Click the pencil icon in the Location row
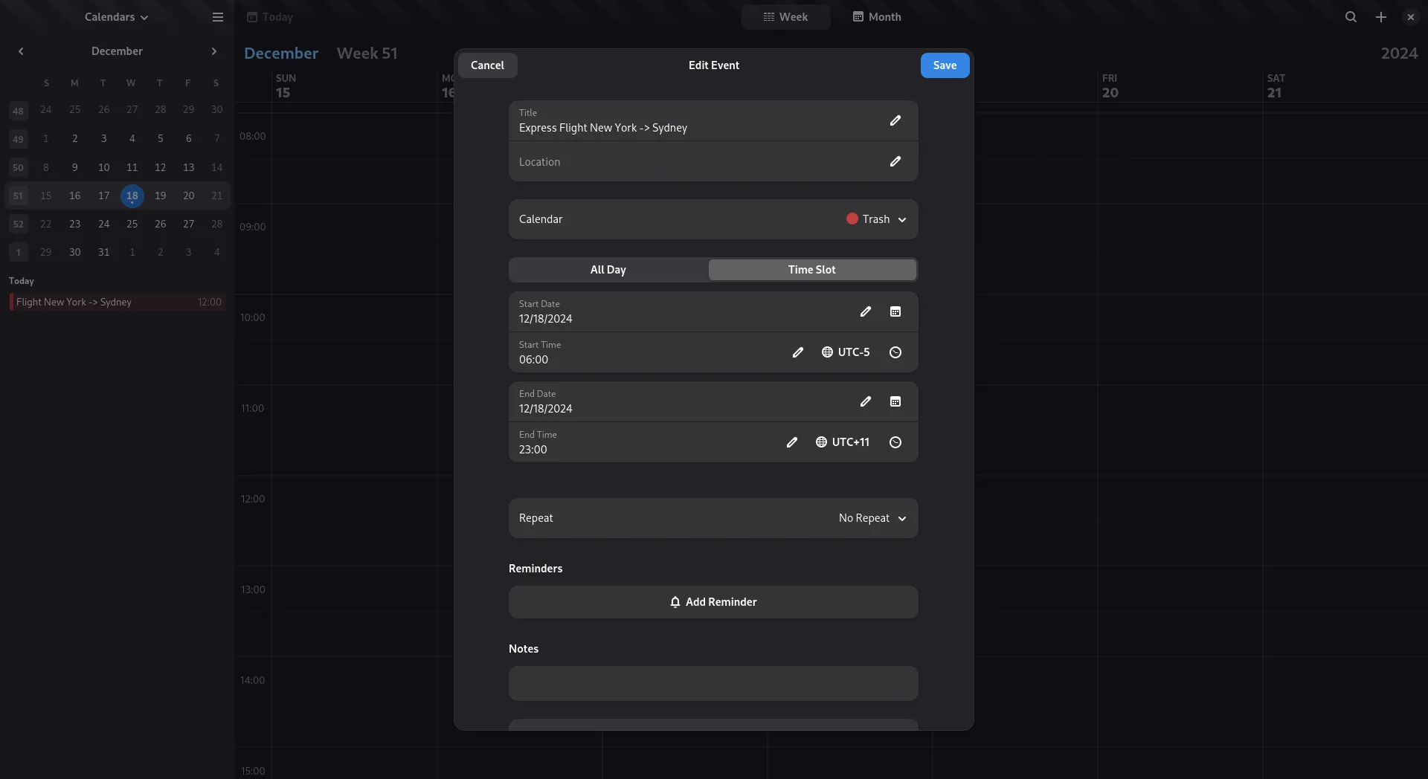 coord(895,161)
